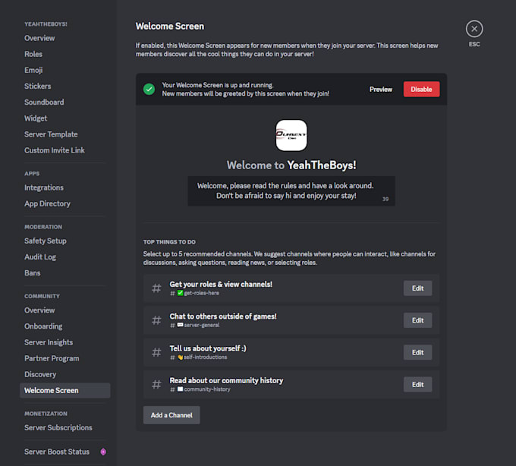516x466 pixels.
Task: Open server Overview under YeahTheBoys
Action: (39, 38)
